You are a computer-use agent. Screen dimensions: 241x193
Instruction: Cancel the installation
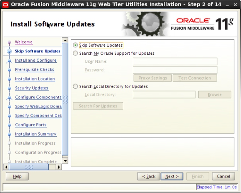click(x=224, y=176)
